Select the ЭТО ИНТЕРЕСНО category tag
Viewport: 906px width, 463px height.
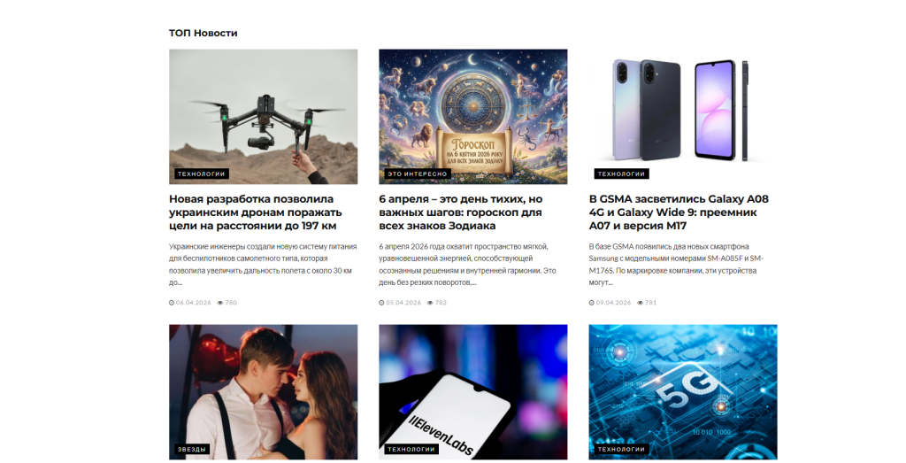(418, 174)
